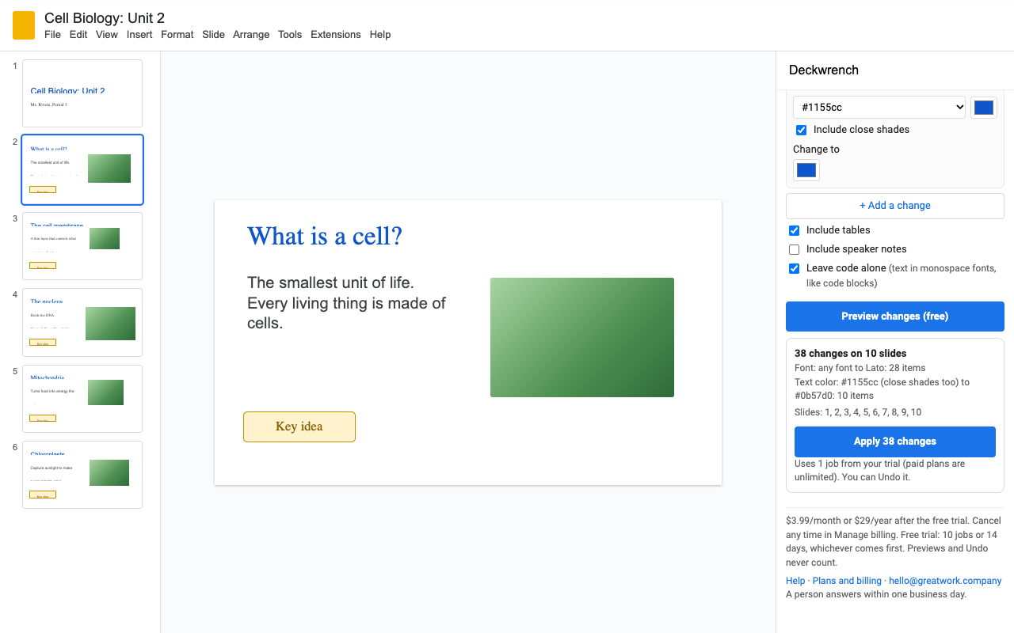Toggle 'Include tables' checkbox

point(795,230)
